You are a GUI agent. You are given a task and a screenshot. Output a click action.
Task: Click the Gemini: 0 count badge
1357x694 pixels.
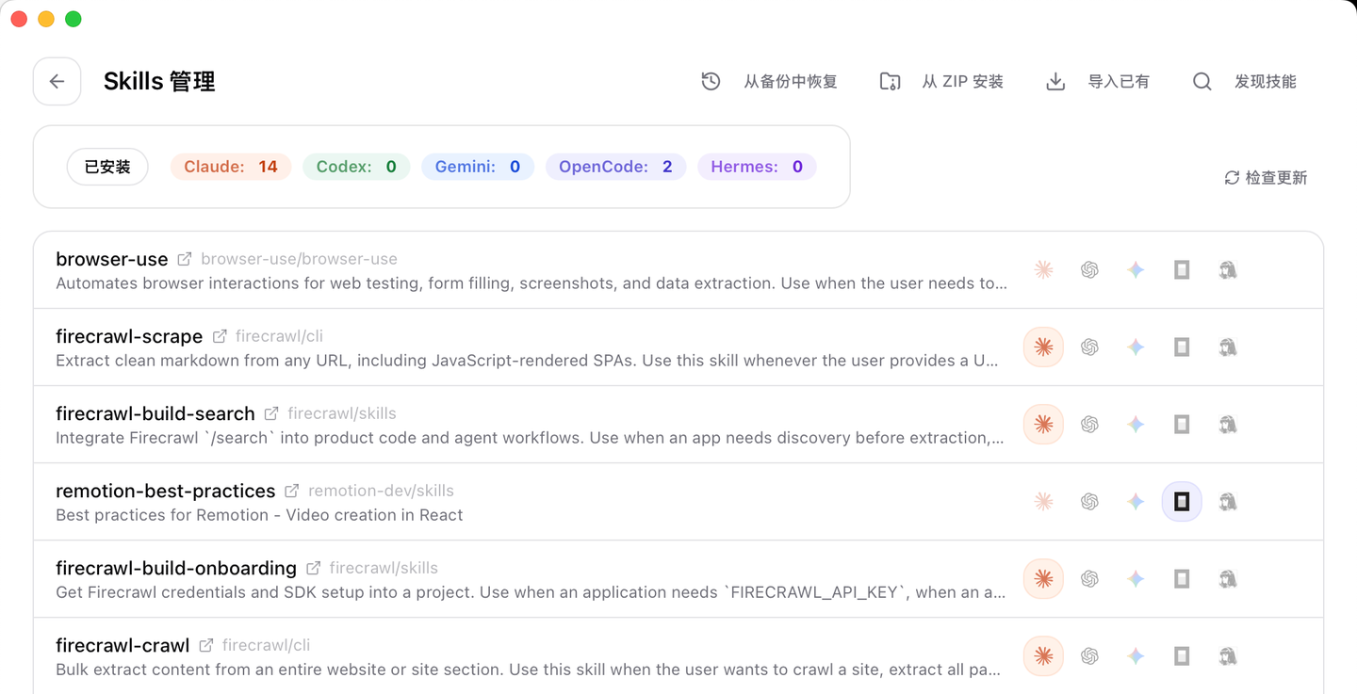tap(478, 167)
